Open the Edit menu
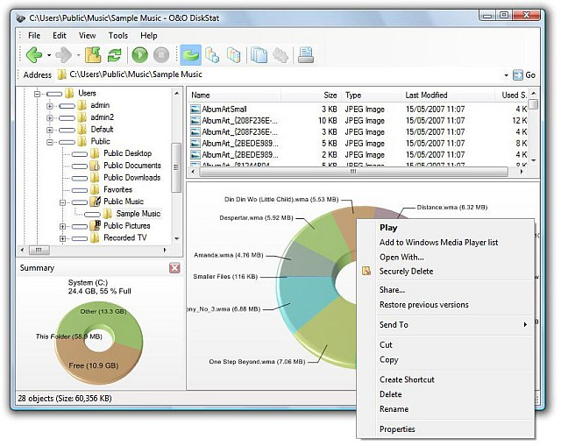 click(x=60, y=35)
